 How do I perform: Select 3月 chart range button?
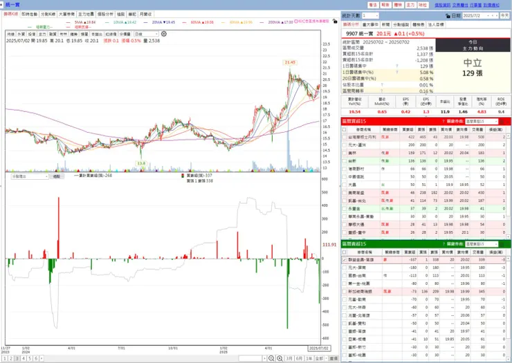point(289,358)
